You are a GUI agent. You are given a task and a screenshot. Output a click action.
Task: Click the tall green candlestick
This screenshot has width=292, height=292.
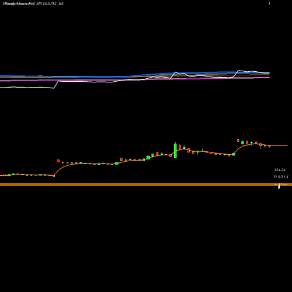pyautogui.click(x=175, y=150)
